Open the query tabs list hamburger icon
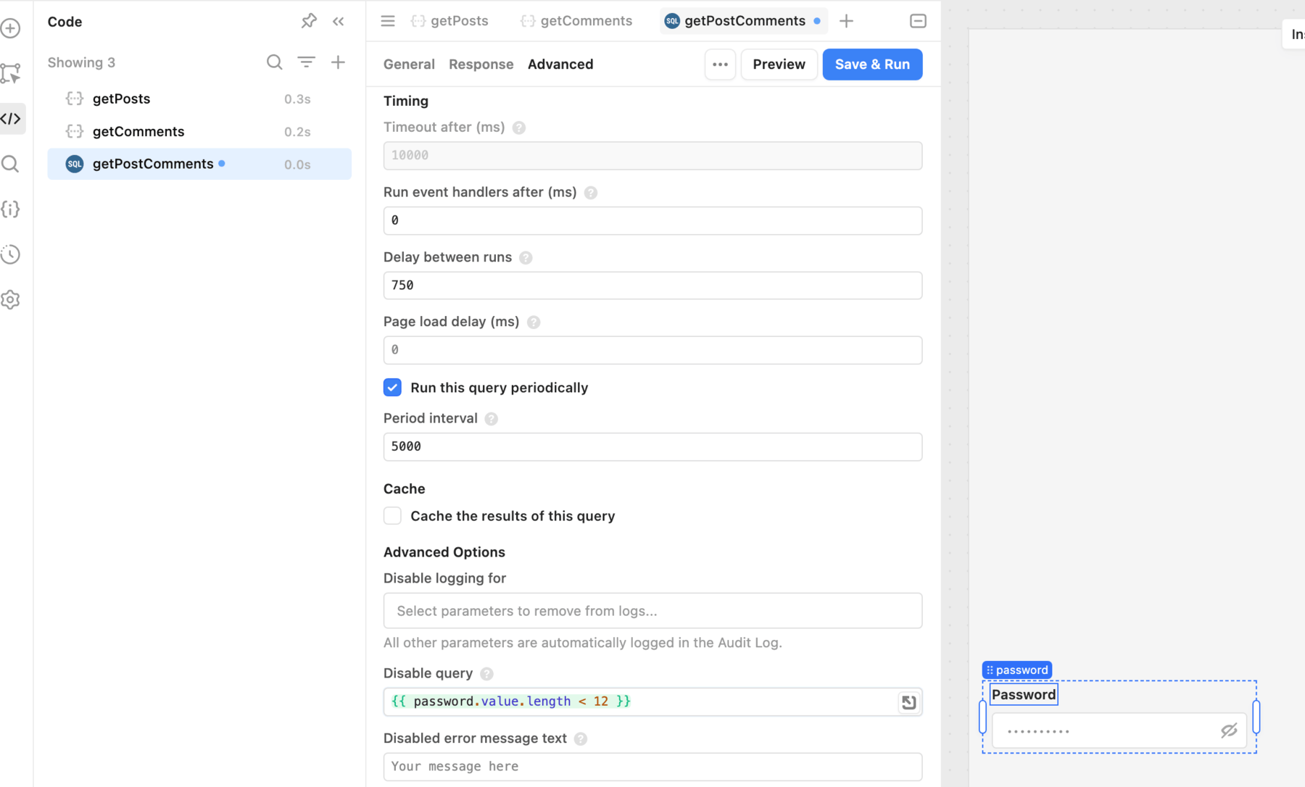The width and height of the screenshot is (1305, 787). (x=388, y=21)
